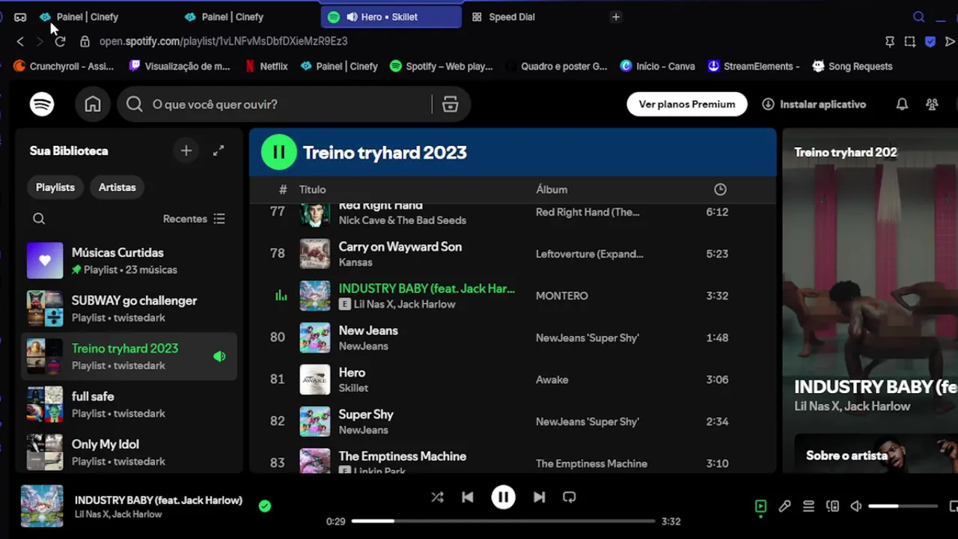Reload the page
The width and height of the screenshot is (958, 539).
[60, 41]
